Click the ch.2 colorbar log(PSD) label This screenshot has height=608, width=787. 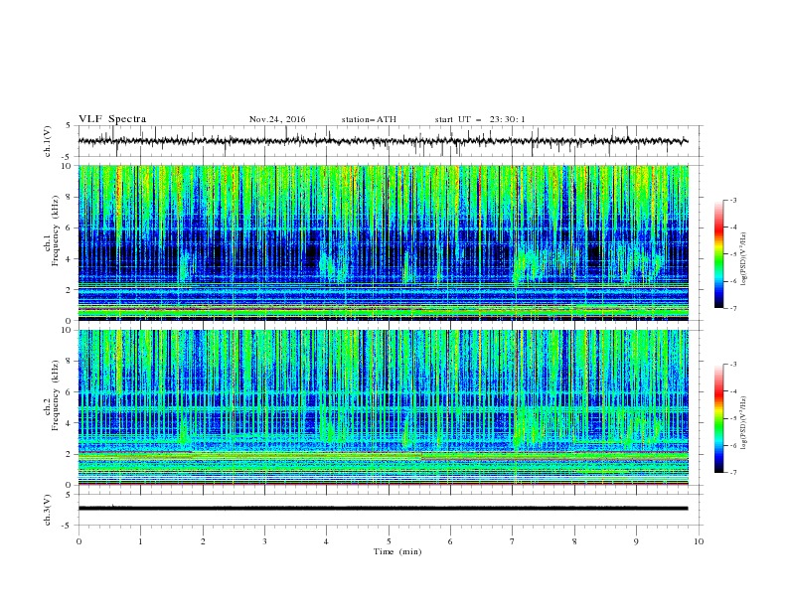tap(743, 423)
